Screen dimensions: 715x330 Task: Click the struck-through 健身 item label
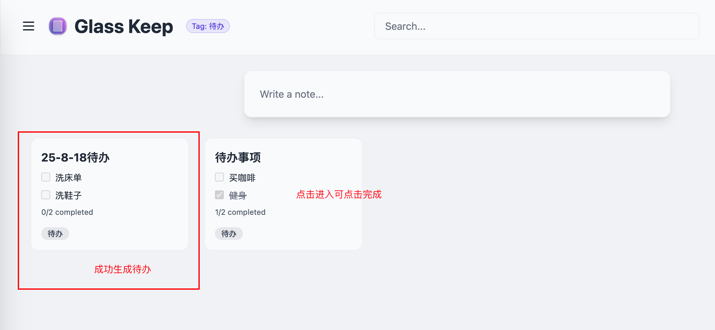[238, 195]
